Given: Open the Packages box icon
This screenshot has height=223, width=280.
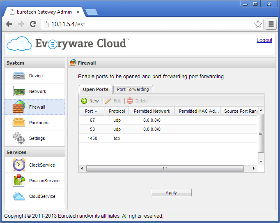Looking at the screenshot, I should [x=19, y=122].
